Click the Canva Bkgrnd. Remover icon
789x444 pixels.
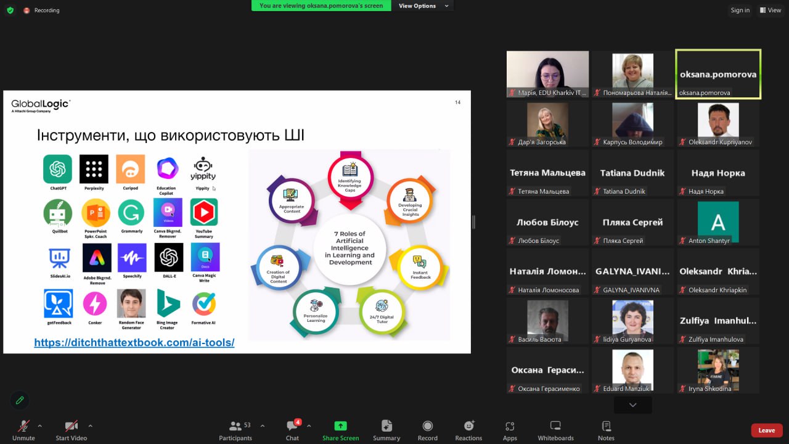168,212
